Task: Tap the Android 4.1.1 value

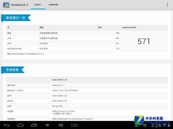Action: [58, 85]
